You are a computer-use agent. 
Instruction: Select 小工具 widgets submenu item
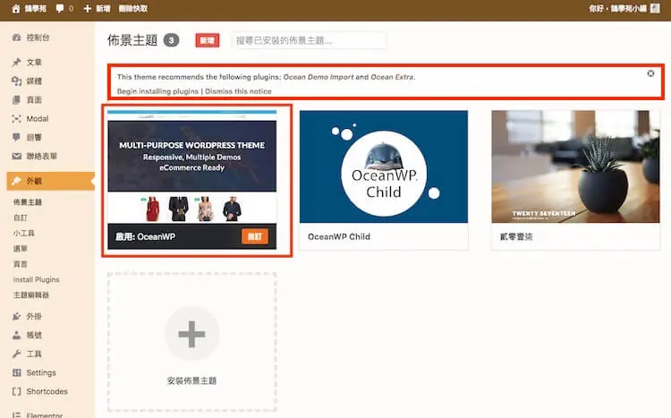[23, 233]
